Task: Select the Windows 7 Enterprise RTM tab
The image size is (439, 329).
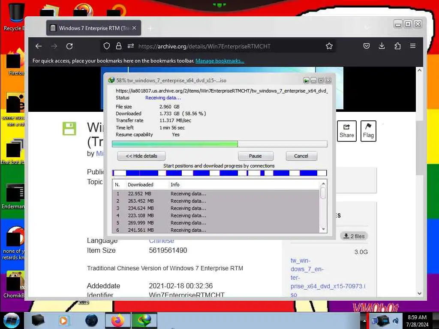Action: tap(93, 28)
